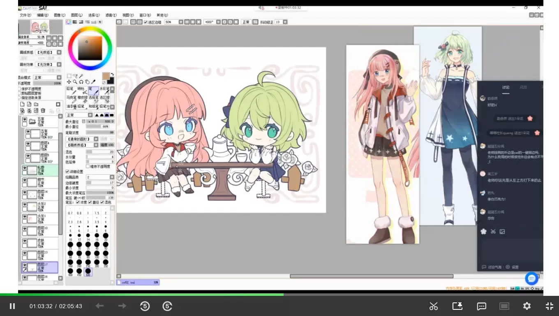Viewport: 559px width, 316px height.
Task: Open the video player settings gear
Action: [527, 306]
